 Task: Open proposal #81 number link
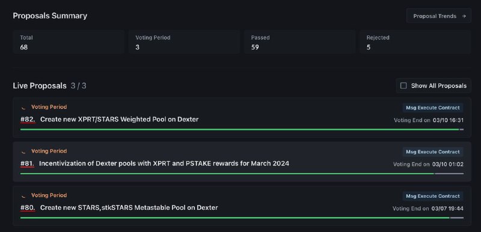pos(27,163)
